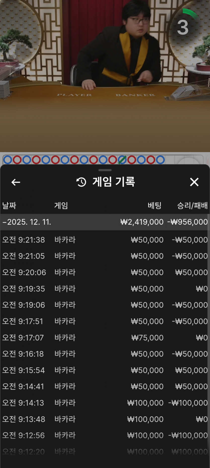Tap the first blue circle in bead road
The height and width of the screenshot is (468, 210).
coord(8,160)
